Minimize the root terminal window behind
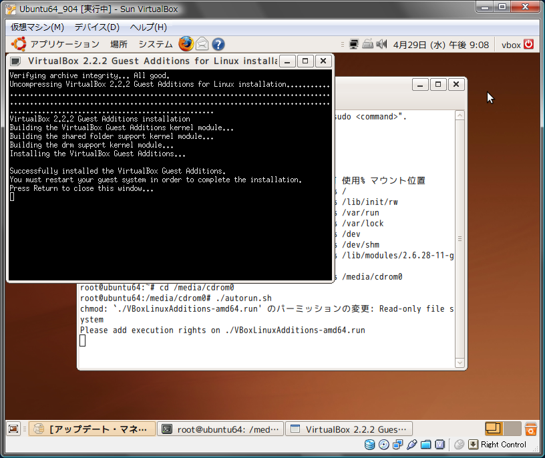Image resolution: width=545 pixels, height=458 pixels. coord(420,84)
